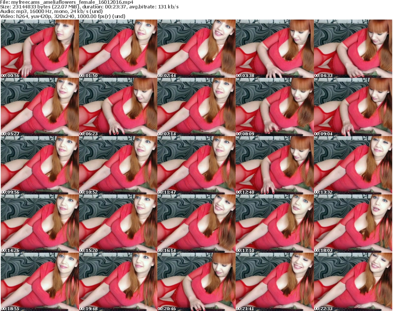
Task: Click the Size and duration info line
Action: [x=89, y=7]
